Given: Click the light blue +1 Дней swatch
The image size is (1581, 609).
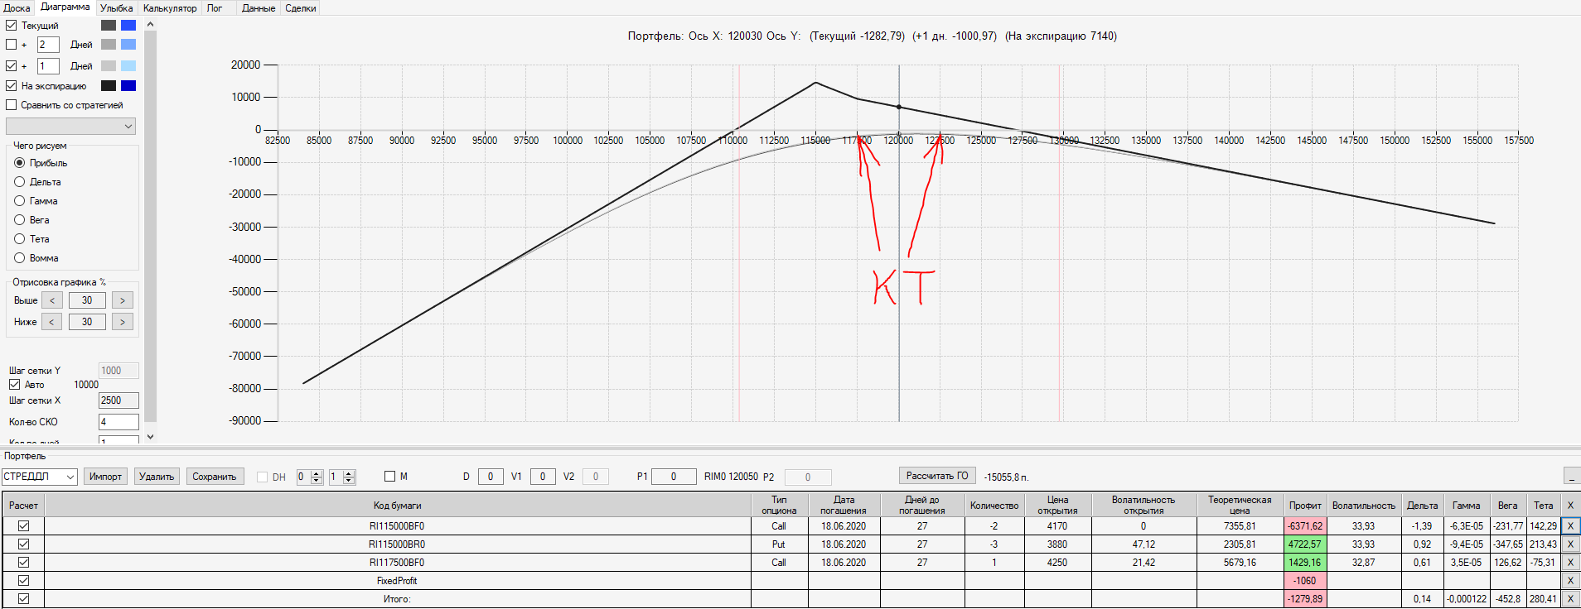Looking at the screenshot, I should (128, 66).
